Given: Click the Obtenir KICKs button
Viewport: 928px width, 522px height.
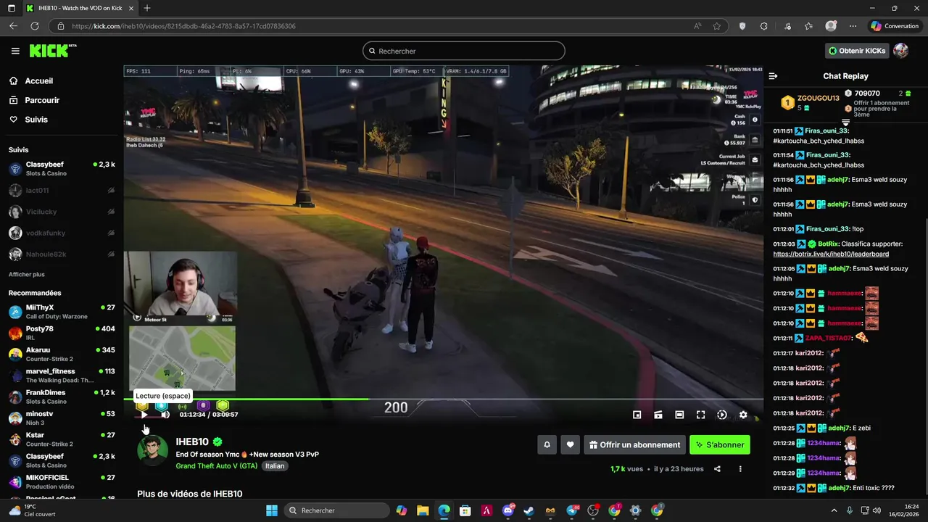Looking at the screenshot, I should coord(857,51).
